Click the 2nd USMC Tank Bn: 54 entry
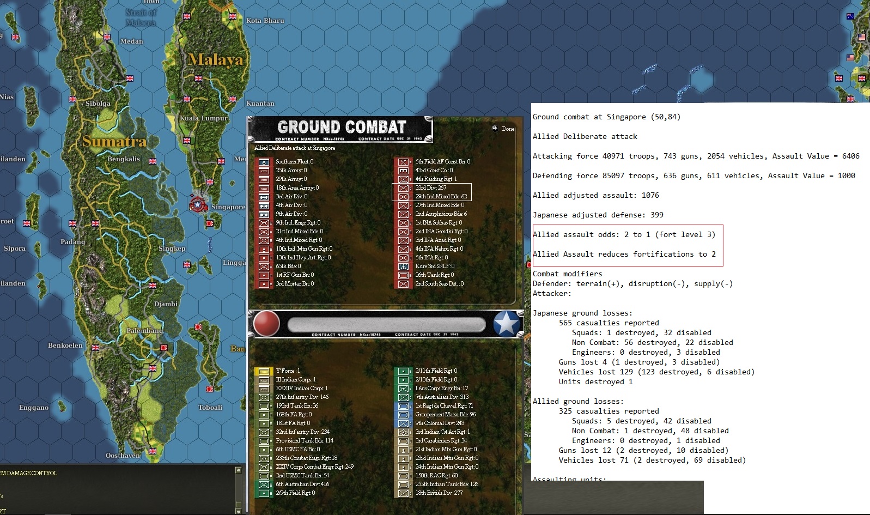 click(302, 476)
